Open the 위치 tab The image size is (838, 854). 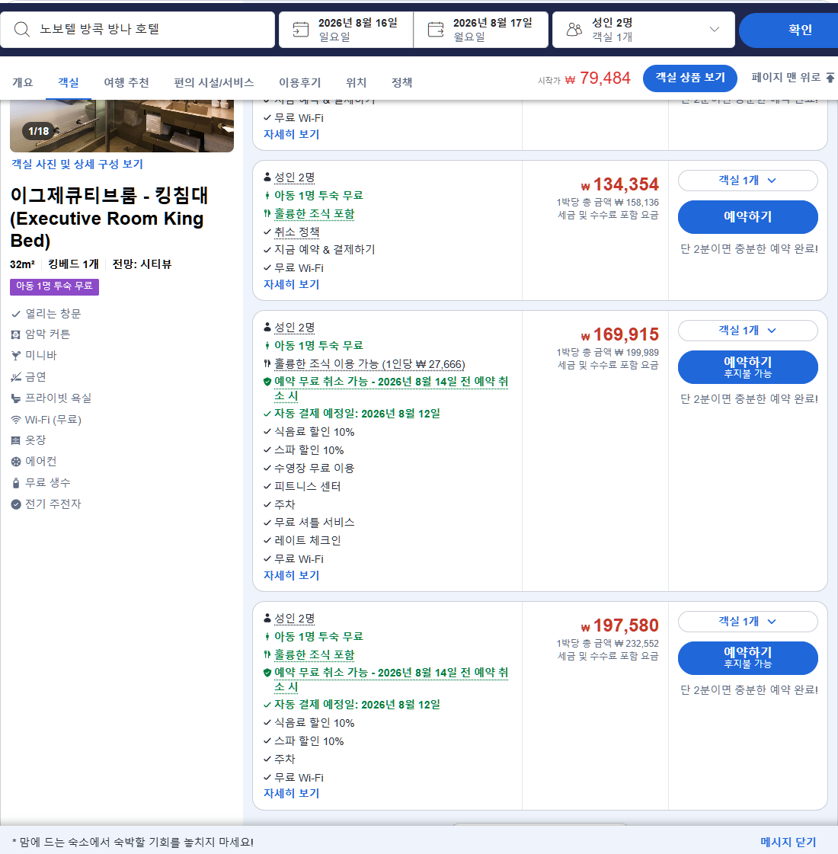coord(356,82)
